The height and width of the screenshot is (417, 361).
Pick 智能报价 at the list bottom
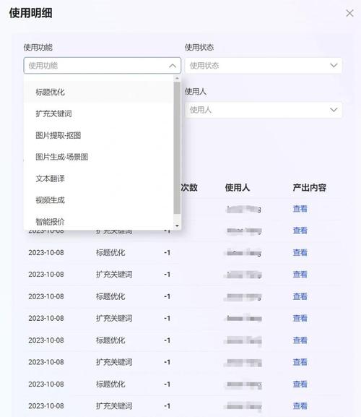point(99,220)
